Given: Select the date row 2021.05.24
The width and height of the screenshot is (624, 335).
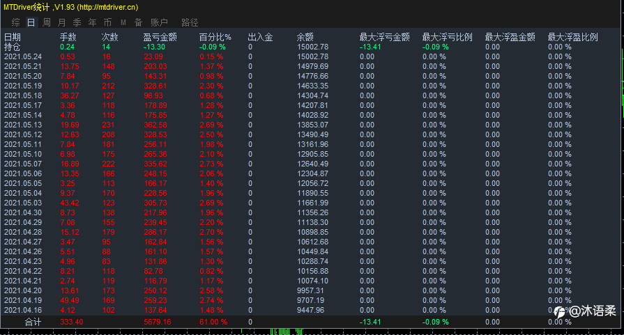Looking at the screenshot, I should click(x=23, y=57).
